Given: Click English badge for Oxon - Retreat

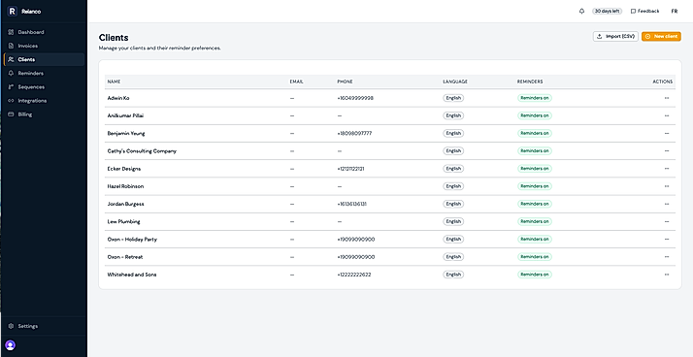Looking at the screenshot, I should pos(453,257).
